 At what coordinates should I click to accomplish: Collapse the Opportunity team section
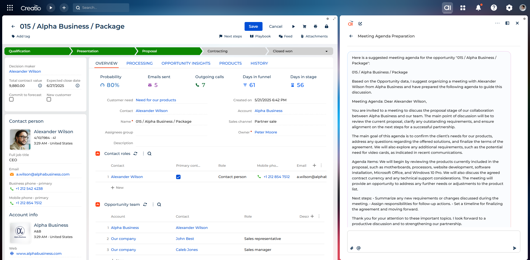(x=98, y=204)
